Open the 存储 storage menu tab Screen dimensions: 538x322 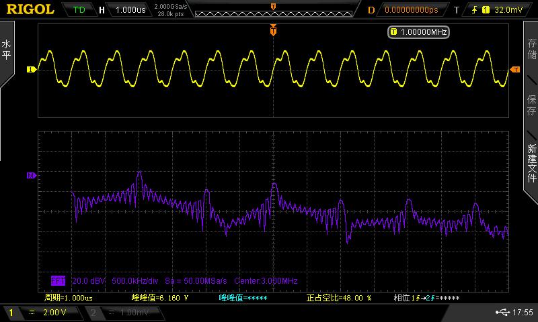click(x=531, y=49)
